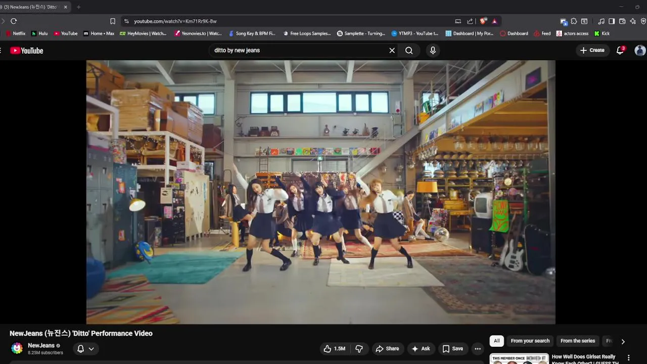647x364 pixels.
Task: Start voice search with the microphone icon
Action: tap(433, 51)
